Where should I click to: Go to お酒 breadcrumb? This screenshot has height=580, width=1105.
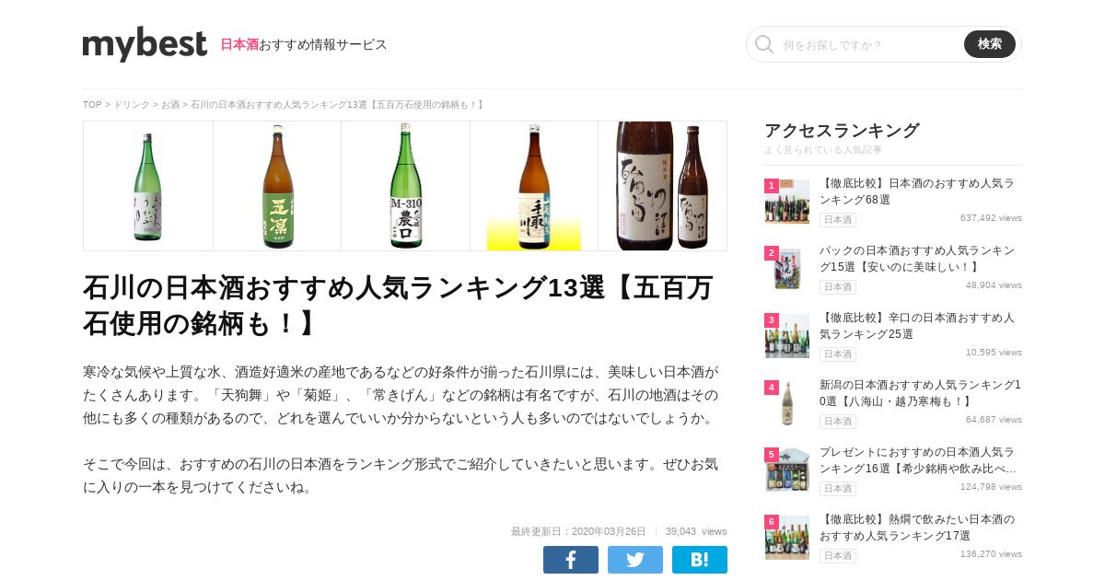[170, 105]
